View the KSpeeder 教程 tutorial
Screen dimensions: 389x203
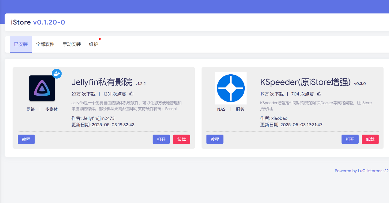point(215,139)
